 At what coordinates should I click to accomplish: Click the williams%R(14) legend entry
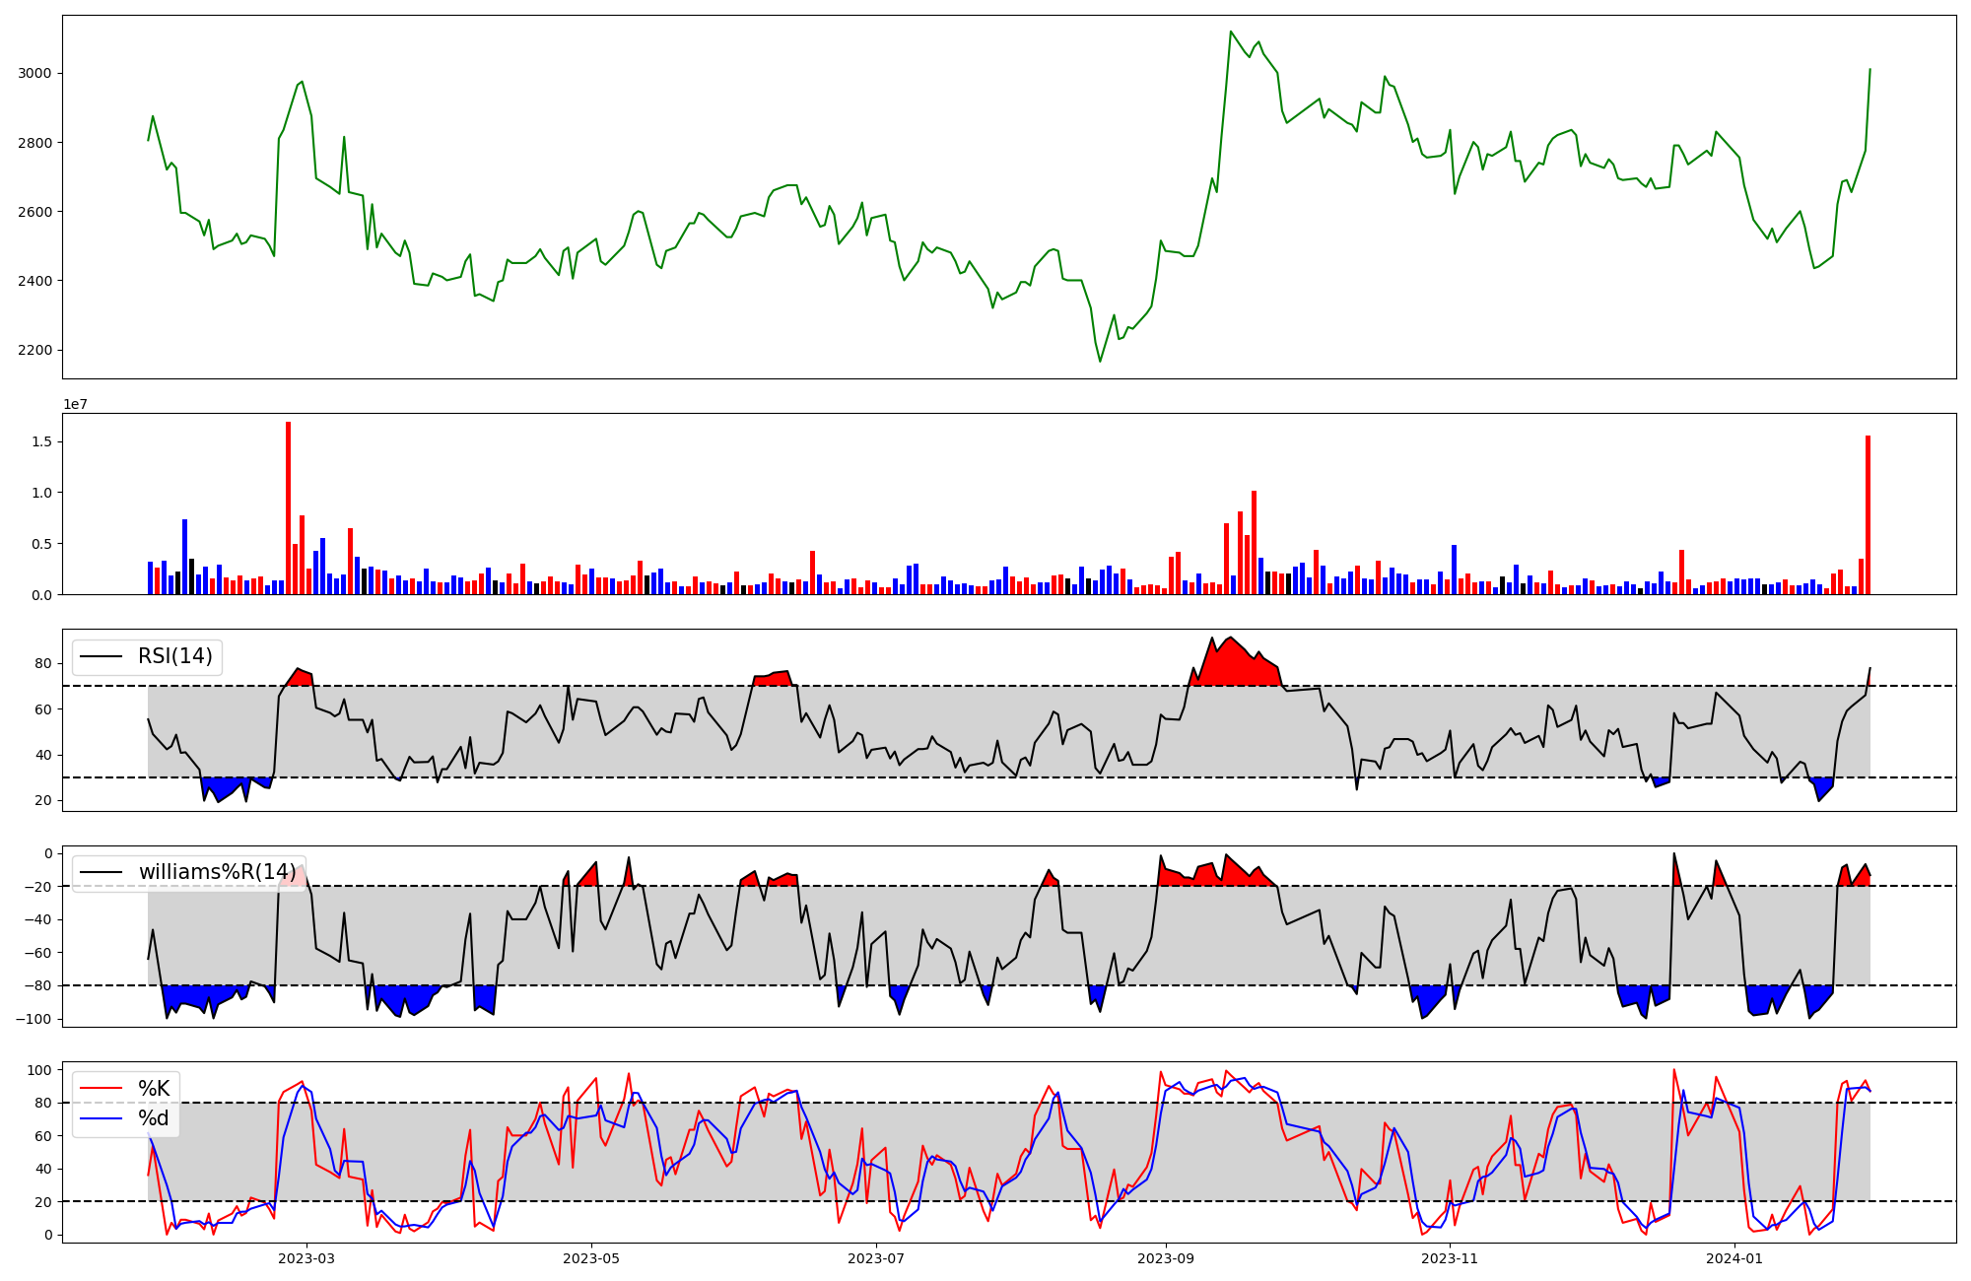coord(217,872)
